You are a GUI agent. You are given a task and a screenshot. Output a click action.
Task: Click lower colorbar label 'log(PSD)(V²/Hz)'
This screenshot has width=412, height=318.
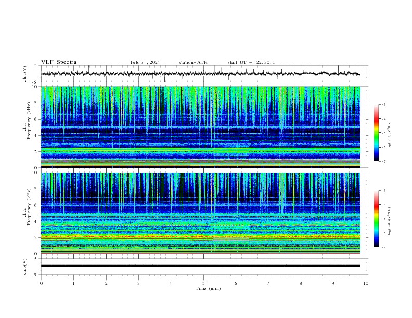(x=389, y=221)
